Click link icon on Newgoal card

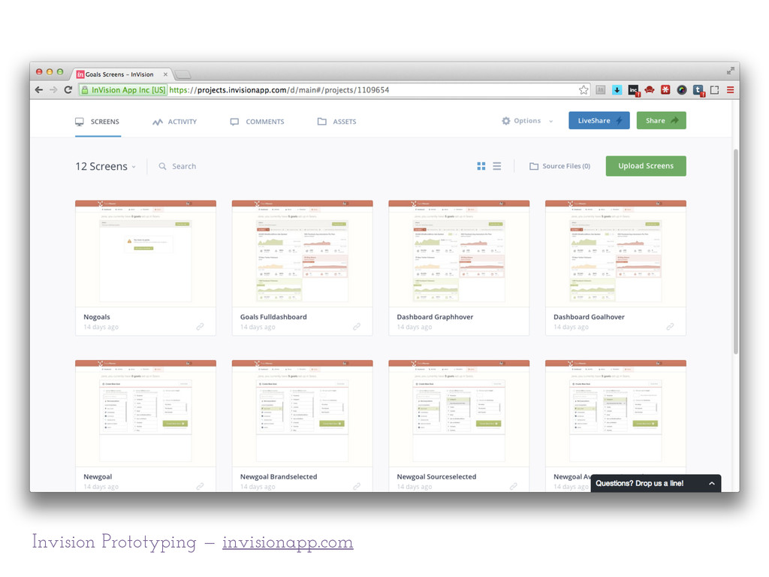[200, 486]
